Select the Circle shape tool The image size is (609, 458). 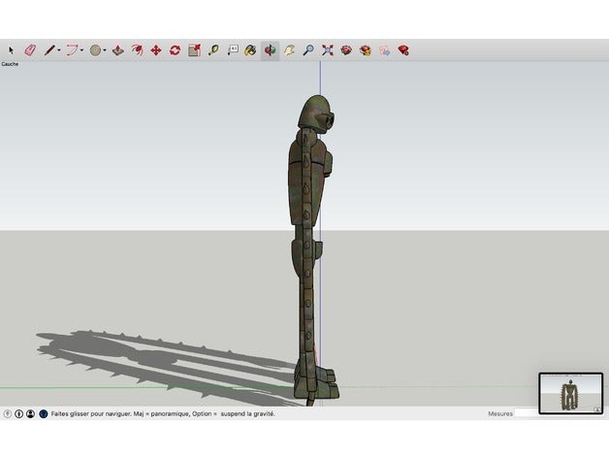click(x=95, y=49)
